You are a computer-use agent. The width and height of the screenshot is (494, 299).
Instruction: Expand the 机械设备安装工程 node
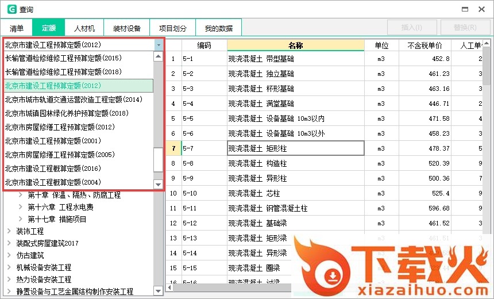point(9,267)
